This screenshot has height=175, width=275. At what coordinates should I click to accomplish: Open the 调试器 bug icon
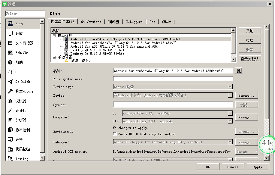10,101
